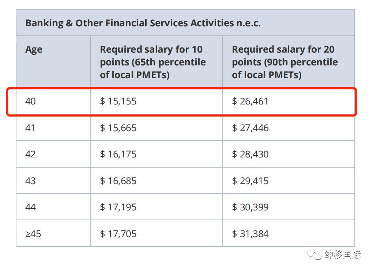Click the $ 15,665 salary value
Viewport: 373px width, 271px height.
click(x=118, y=128)
